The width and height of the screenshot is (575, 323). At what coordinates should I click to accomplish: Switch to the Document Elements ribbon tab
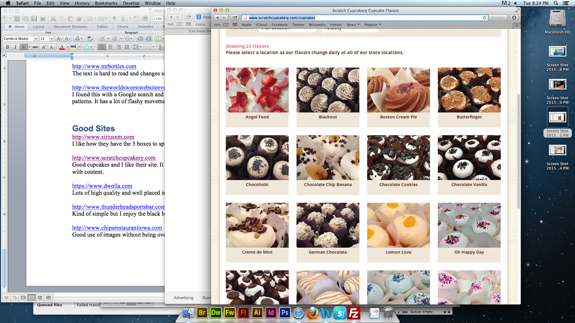(x=70, y=27)
